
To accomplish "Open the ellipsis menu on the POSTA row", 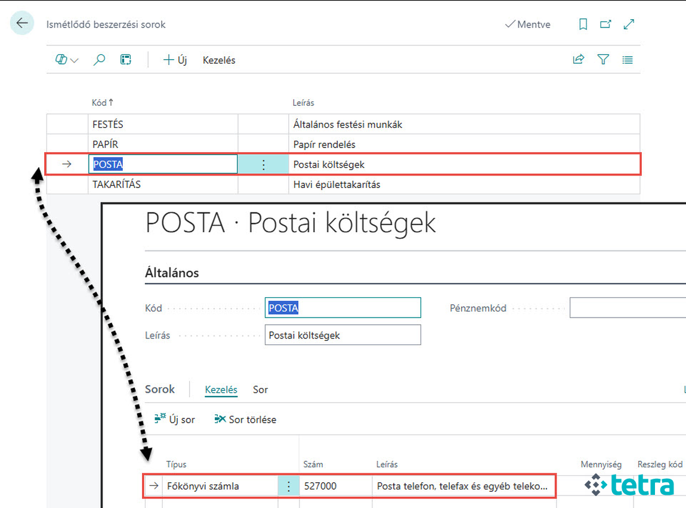I will [x=263, y=164].
